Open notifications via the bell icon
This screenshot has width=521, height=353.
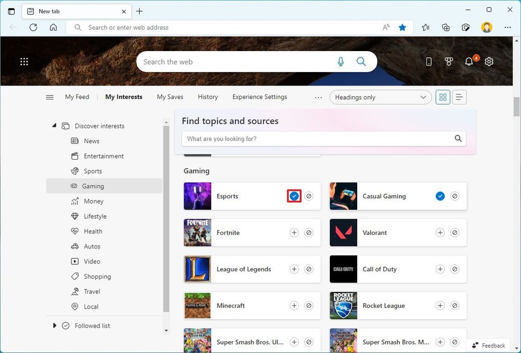[x=469, y=61]
